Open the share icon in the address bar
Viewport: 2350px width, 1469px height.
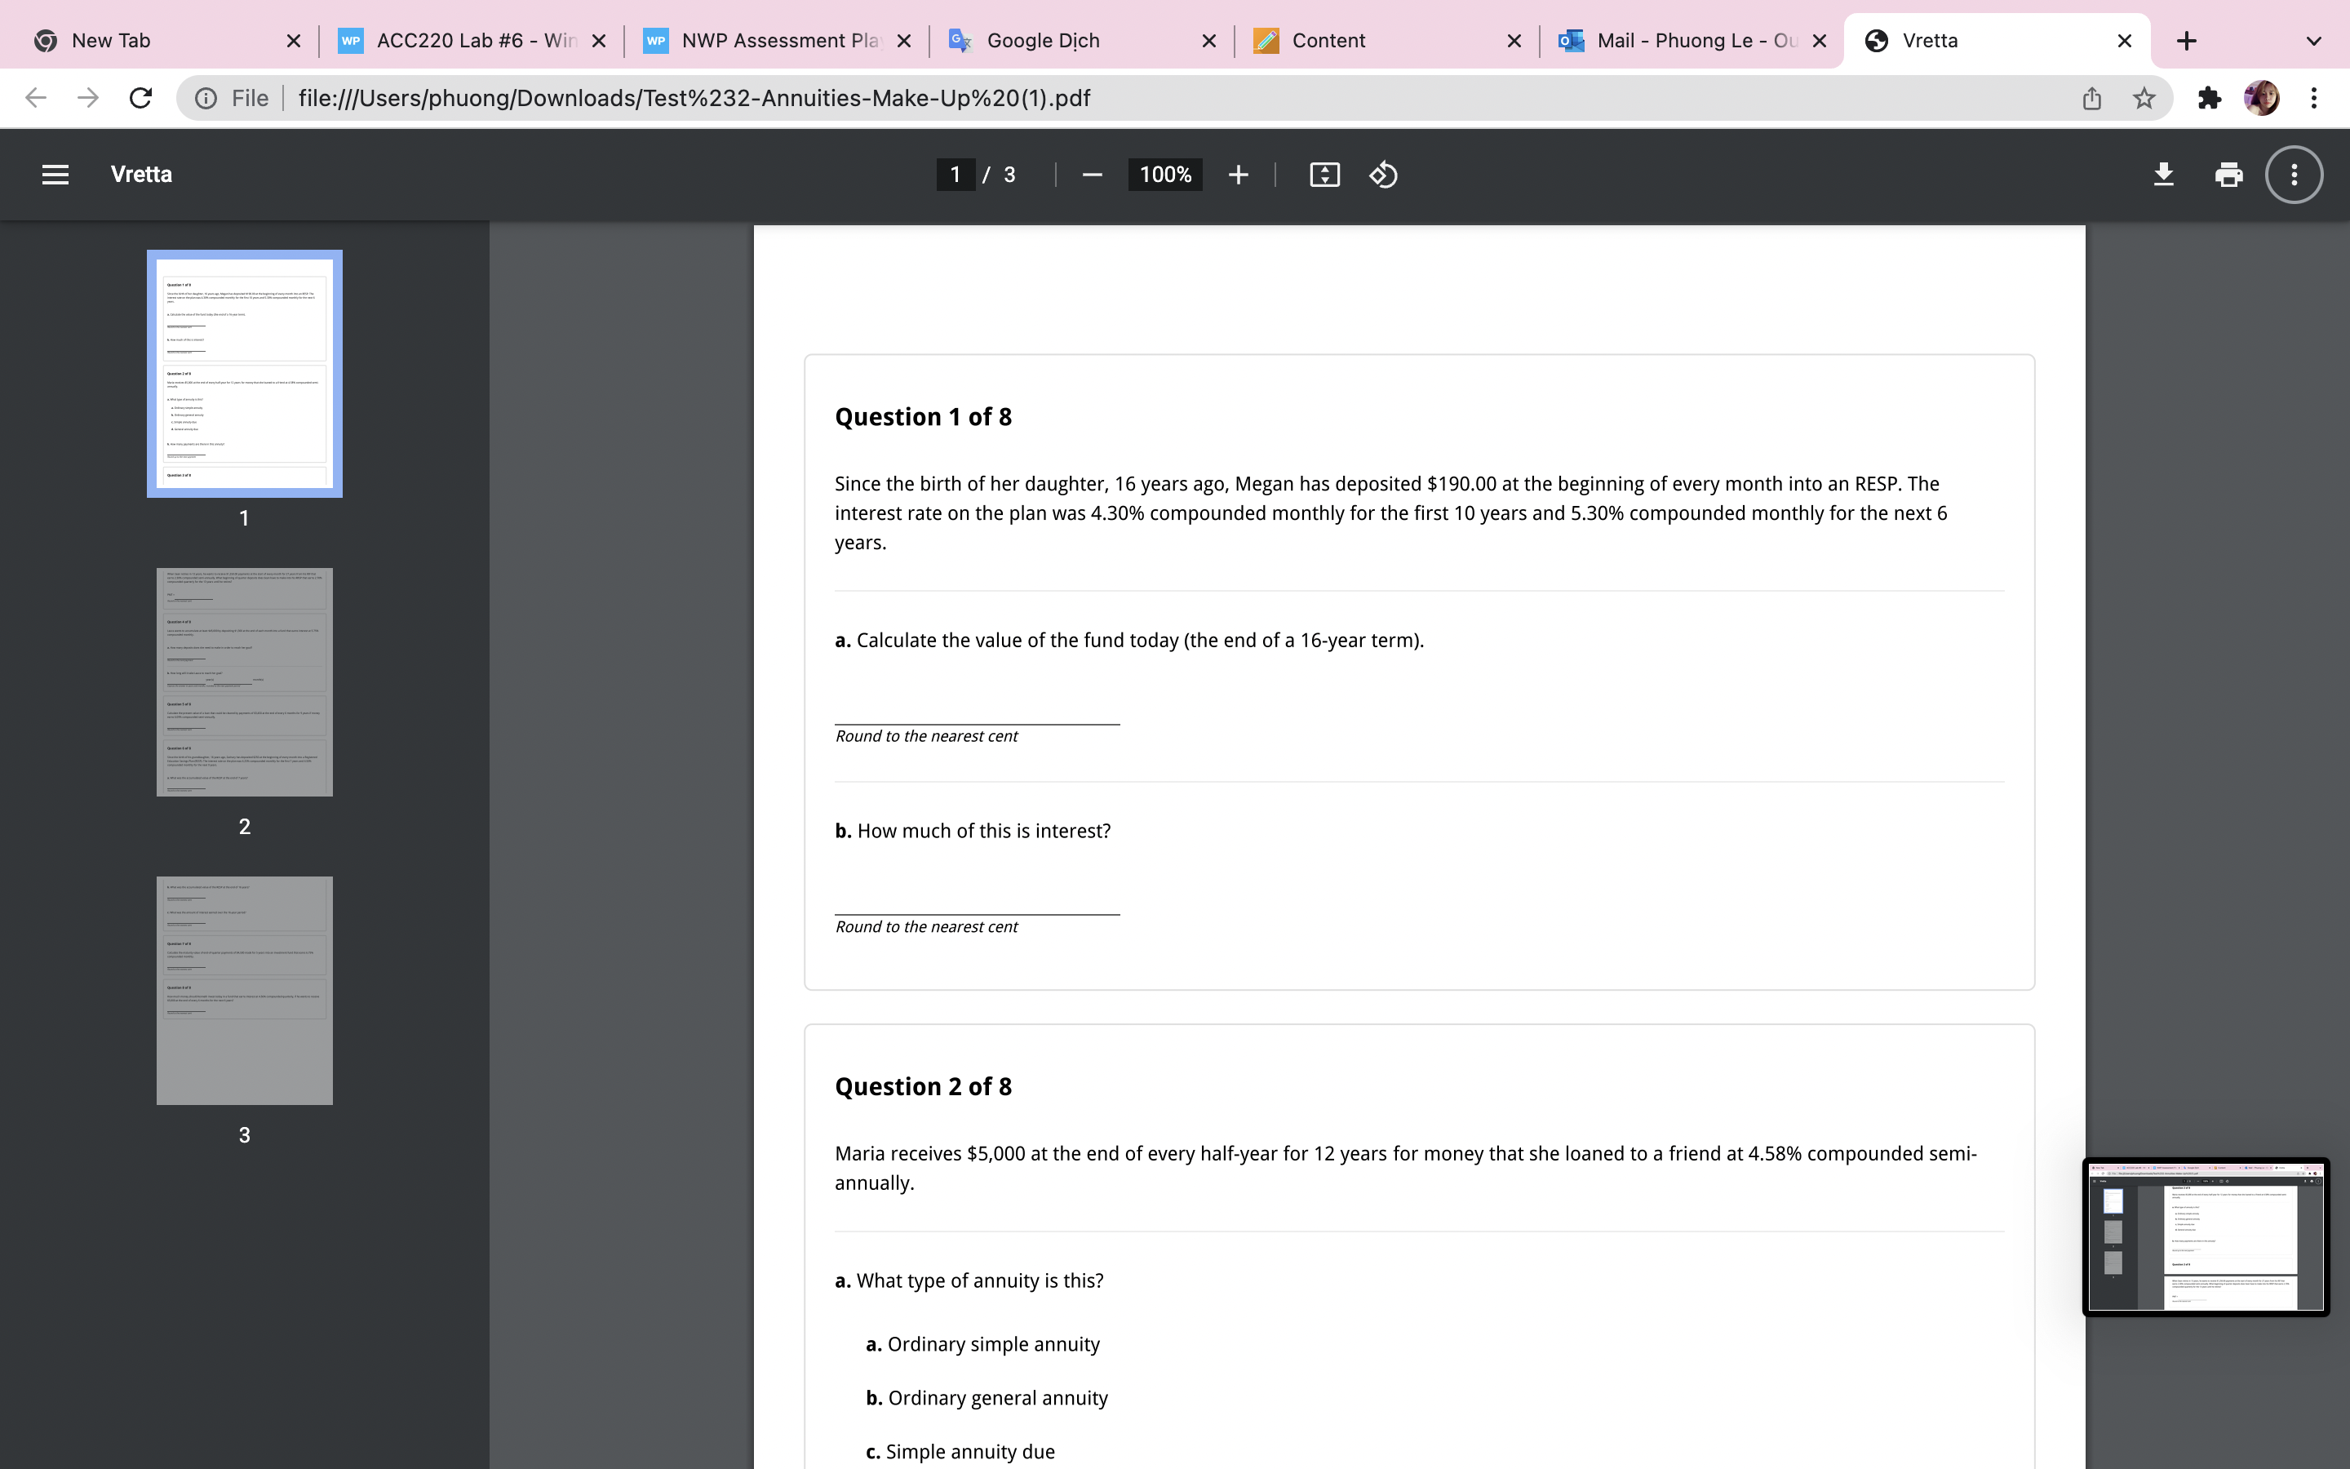click(x=2091, y=98)
